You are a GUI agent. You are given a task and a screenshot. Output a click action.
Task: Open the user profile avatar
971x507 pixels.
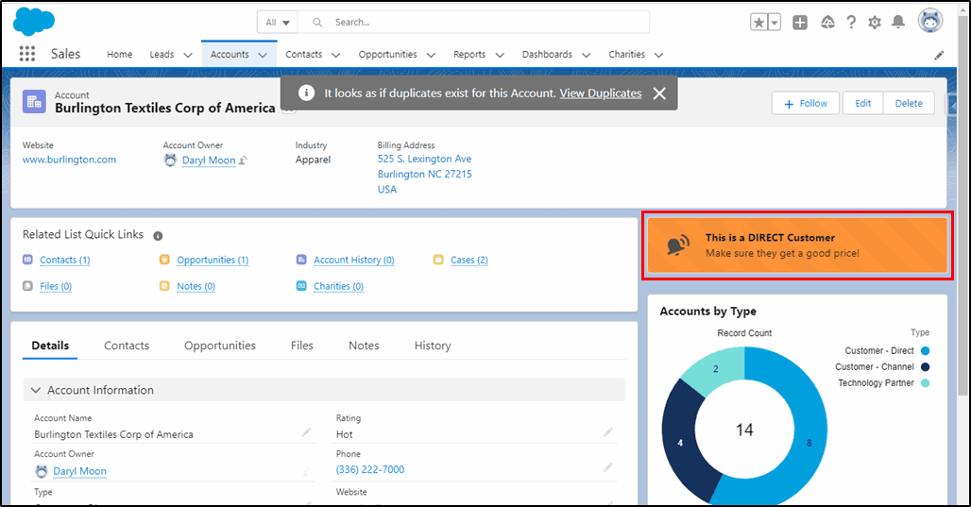click(929, 21)
